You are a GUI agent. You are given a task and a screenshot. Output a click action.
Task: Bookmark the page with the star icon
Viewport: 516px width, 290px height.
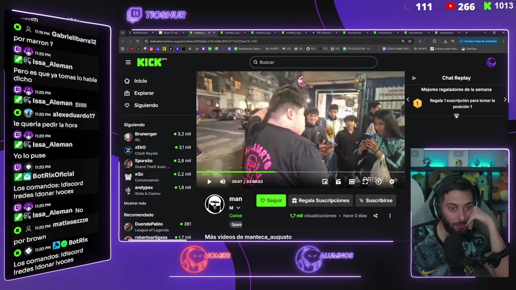coord(410,41)
